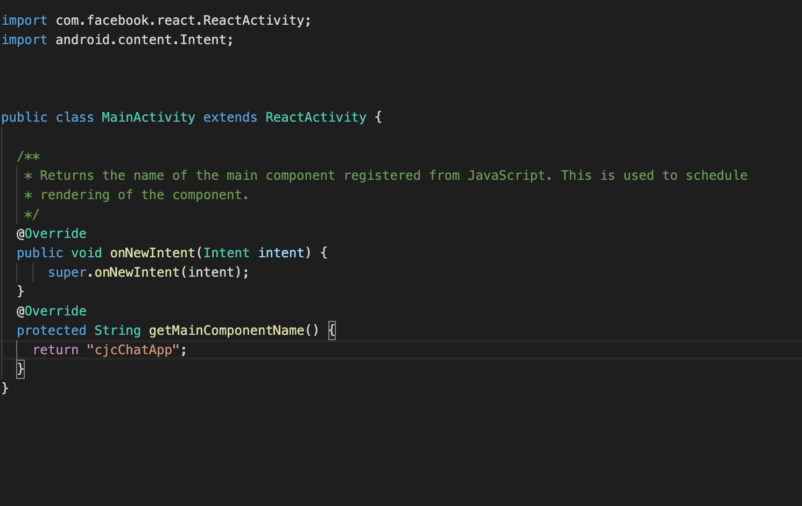Click the 'class' keyword

[75, 117]
